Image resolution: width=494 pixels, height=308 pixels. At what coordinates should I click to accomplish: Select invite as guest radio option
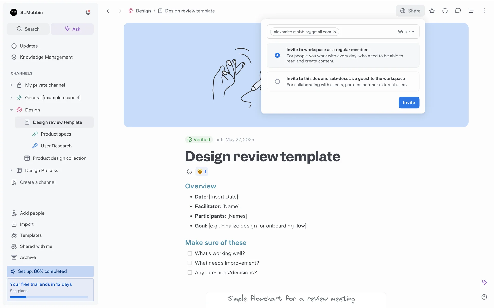point(277,81)
